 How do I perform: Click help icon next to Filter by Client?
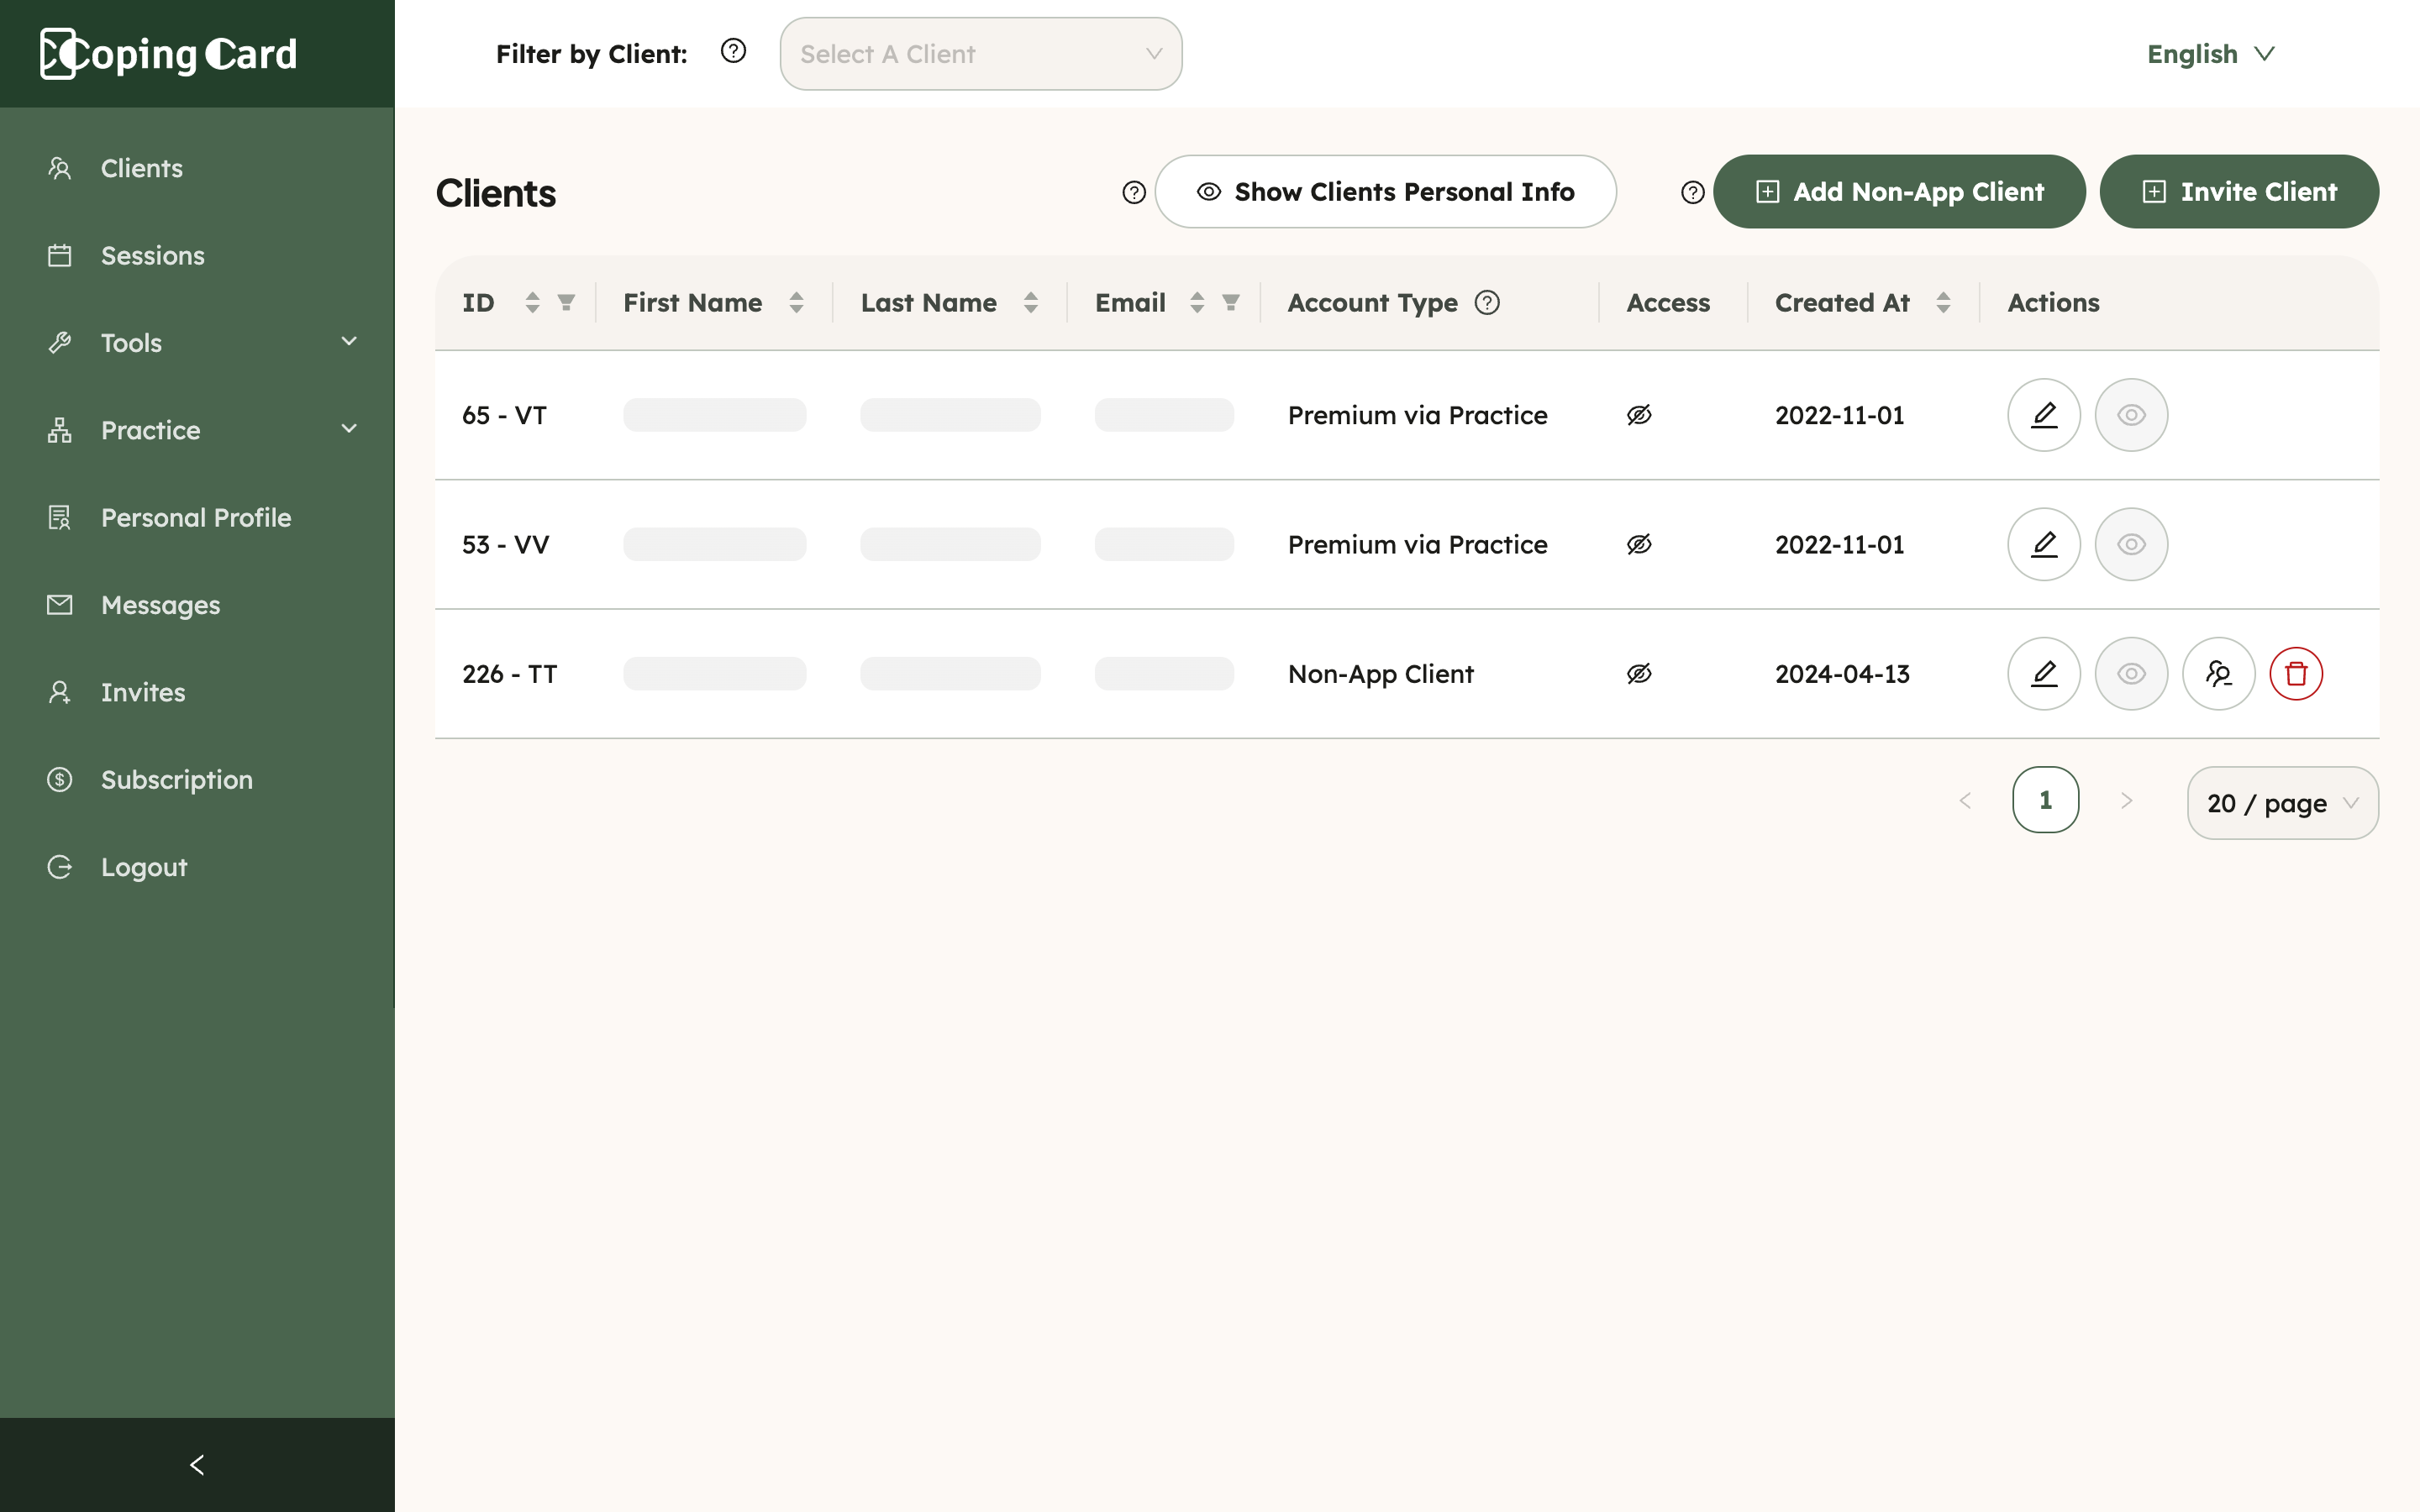click(733, 51)
